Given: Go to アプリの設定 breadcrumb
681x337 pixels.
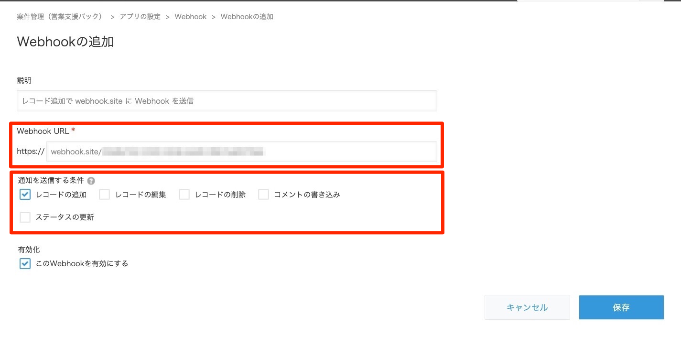Looking at the screenshot, I should point(140,17).
